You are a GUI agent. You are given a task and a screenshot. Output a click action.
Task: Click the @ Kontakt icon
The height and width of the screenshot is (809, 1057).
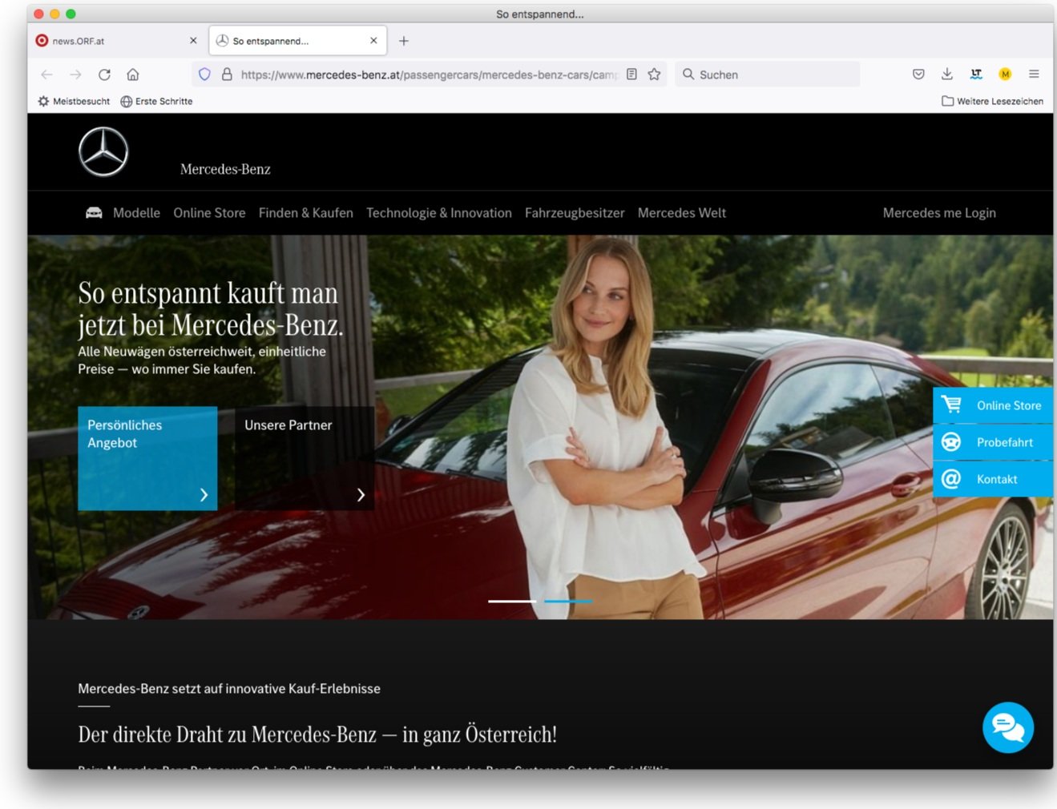pos(951,479)
